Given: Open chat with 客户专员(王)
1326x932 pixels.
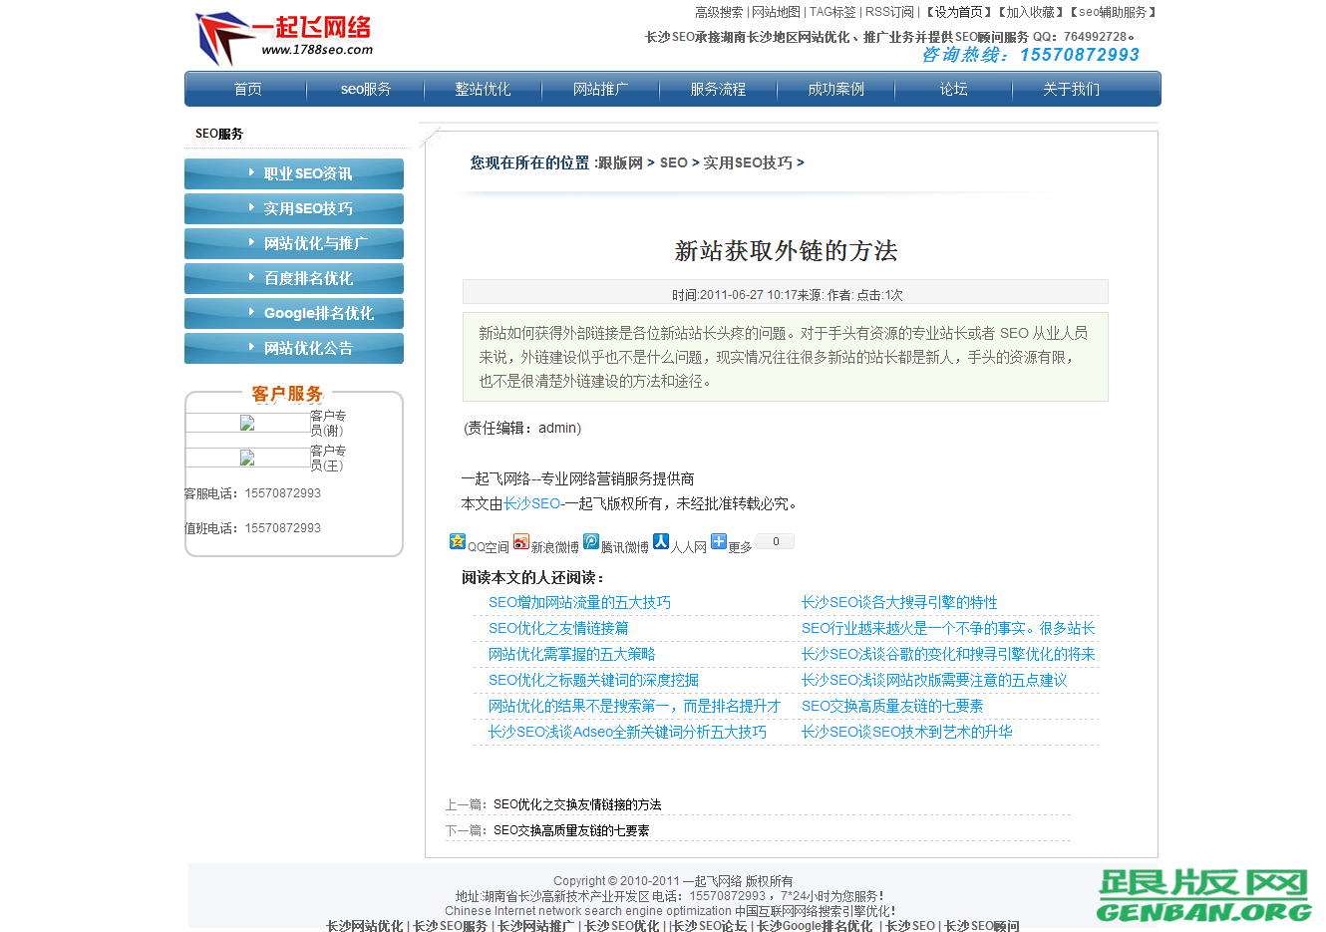Looking at the screenshot, I should tap(248, 458).
